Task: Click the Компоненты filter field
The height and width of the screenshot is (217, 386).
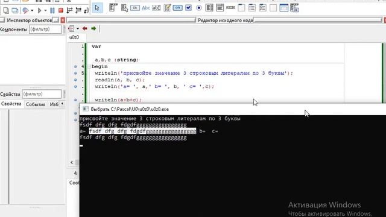Action: pyautogui.click(x=45, y=30)
